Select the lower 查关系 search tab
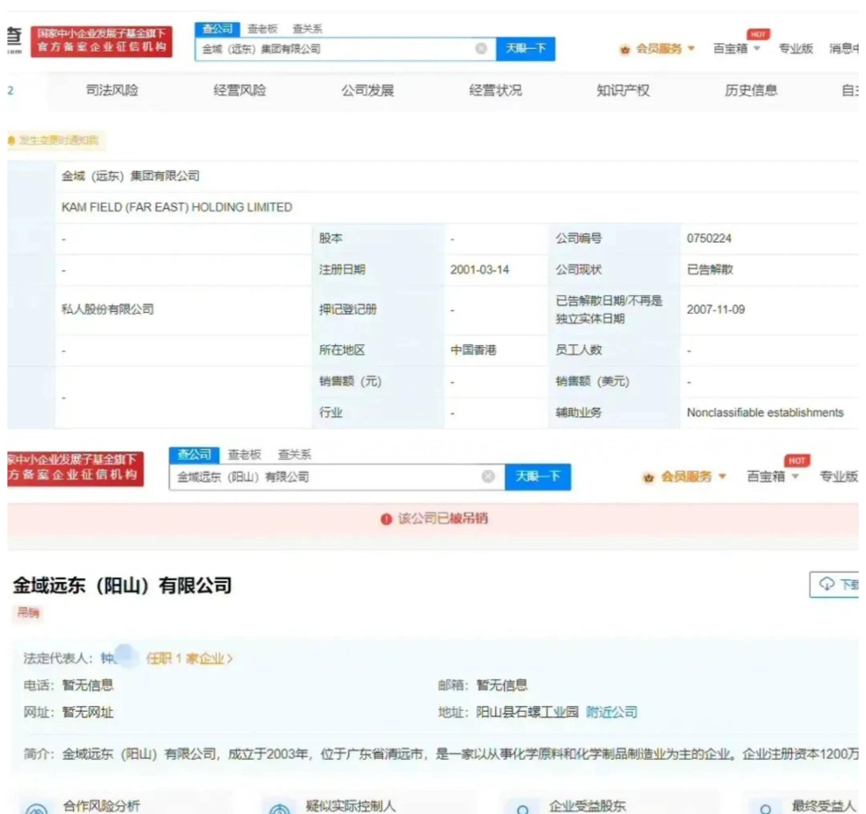 pyautogui.click(x=294, y=455)
